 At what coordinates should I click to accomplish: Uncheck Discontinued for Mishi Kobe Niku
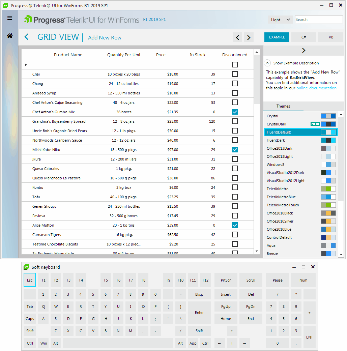[235, 149]
